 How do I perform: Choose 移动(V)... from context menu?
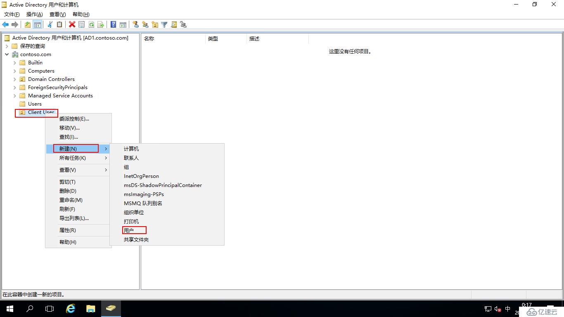pyautogui.click(x=78, y=128)
